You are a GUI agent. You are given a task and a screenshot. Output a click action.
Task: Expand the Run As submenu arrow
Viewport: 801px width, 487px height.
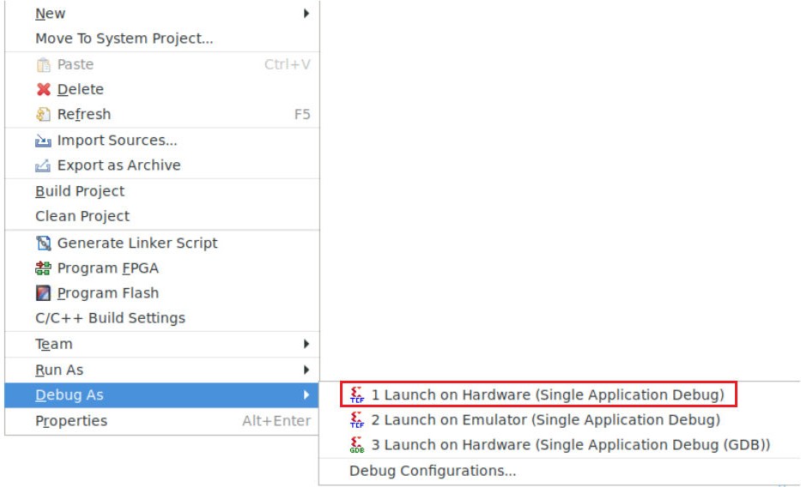pyautogui.click(x=306, y=370)
